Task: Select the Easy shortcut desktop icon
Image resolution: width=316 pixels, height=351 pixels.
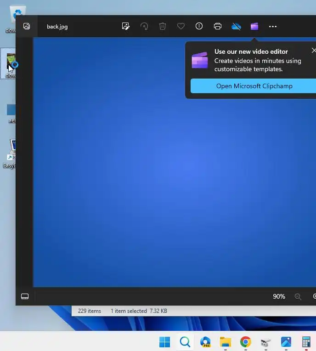Action: 10,153
